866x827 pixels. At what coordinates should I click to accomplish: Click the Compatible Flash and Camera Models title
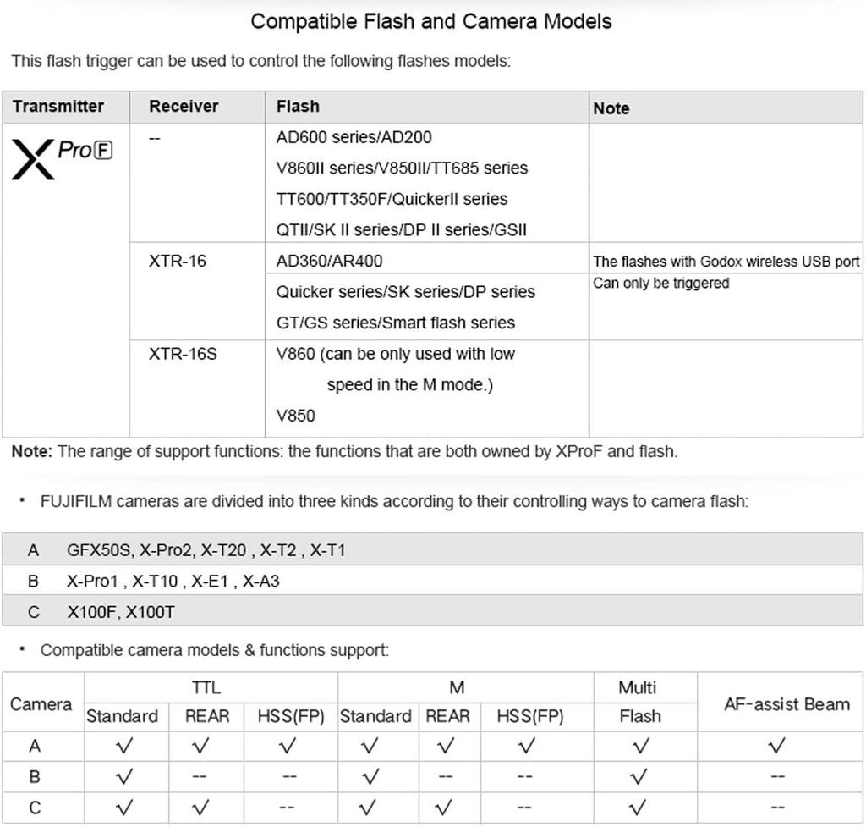point(431,21)
